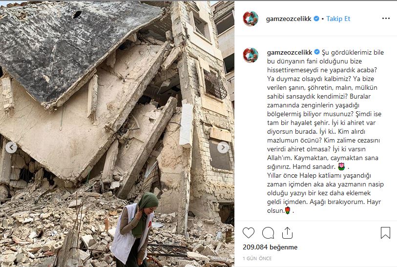Open gamzeozcelikk profile from caption username
This screenshot has width=397, height=267.
290,52
